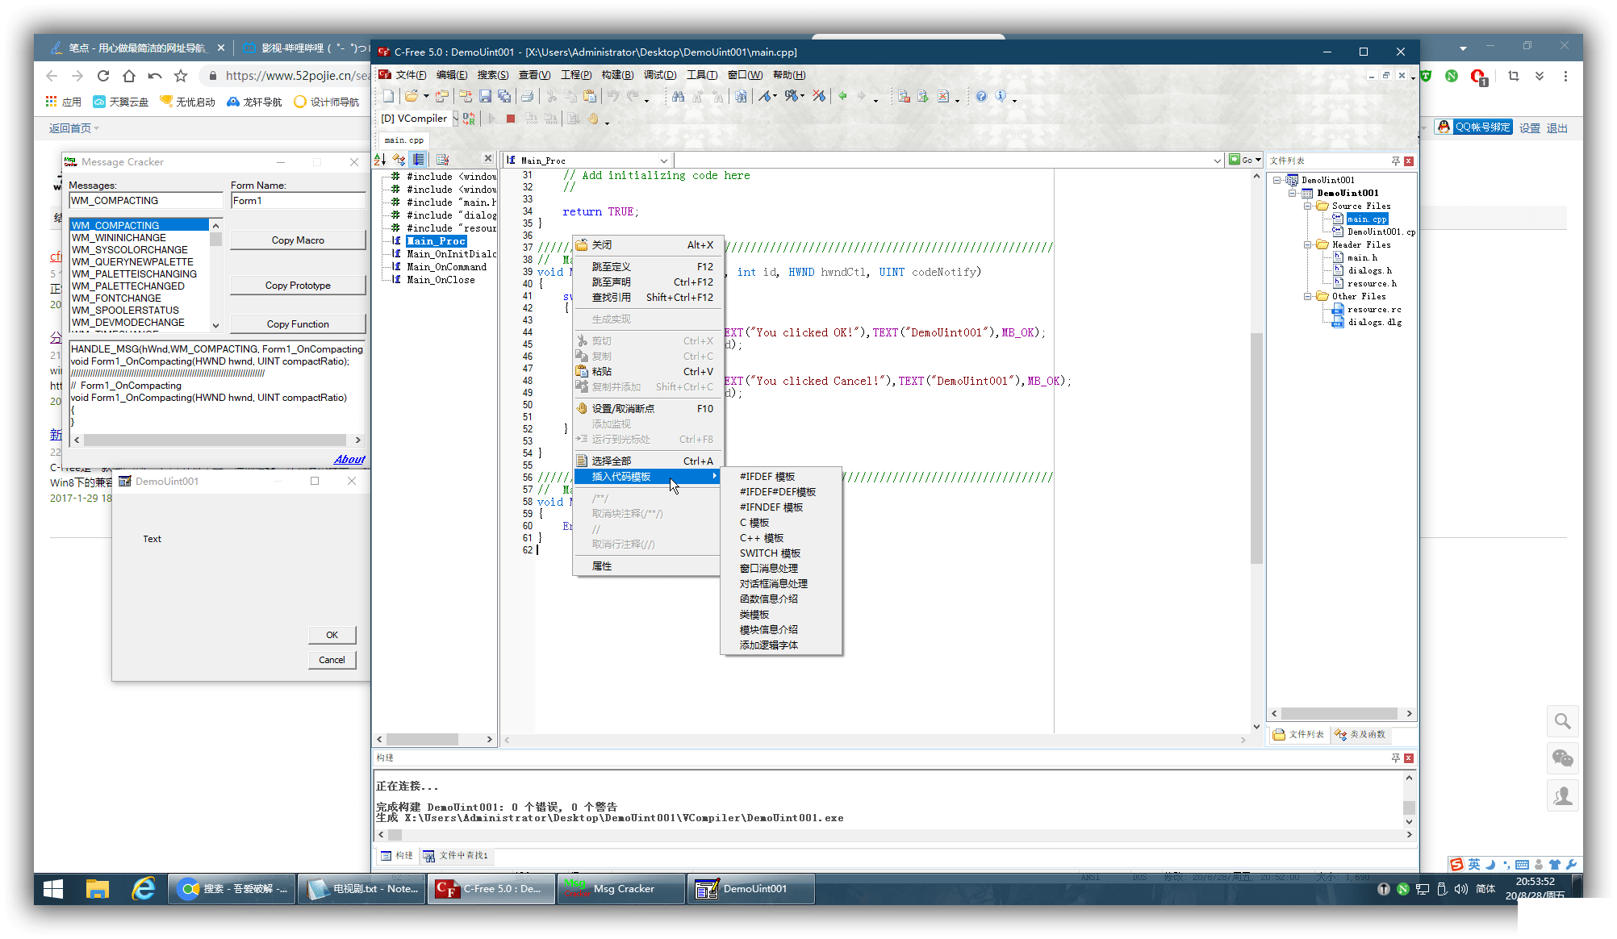Screen dimensions: 1617x939
Task: Open the 文件(F) menu
Action: point(411,75)
